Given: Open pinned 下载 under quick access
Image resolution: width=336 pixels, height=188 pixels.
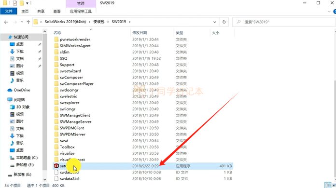Looking at the screenshot, I should 20,52.
